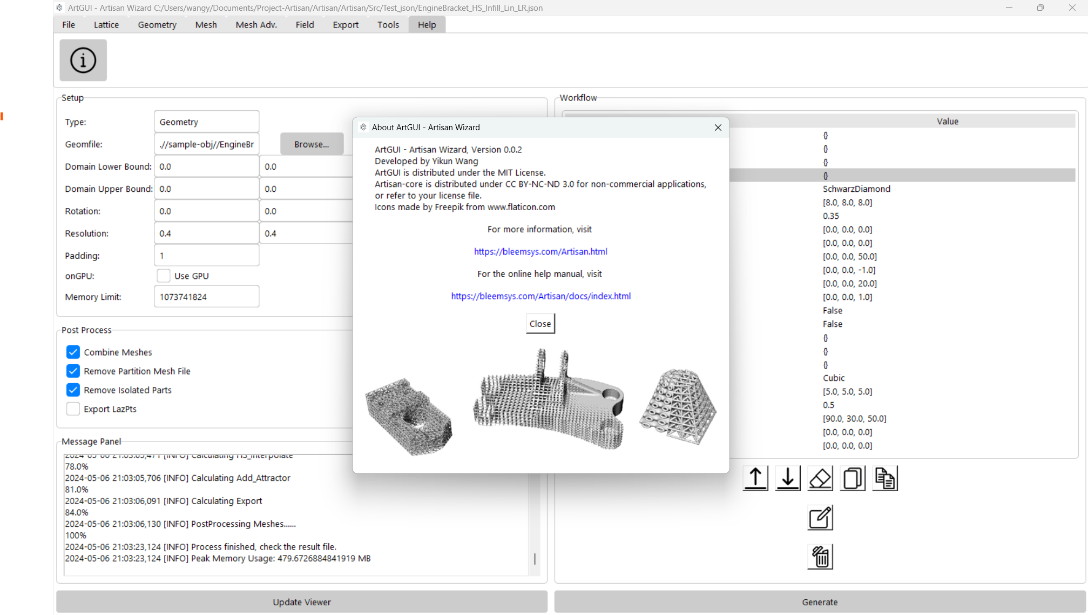Click the pyramid lattice thumbnail
1088x615 pixels.
tap(678, 406)
